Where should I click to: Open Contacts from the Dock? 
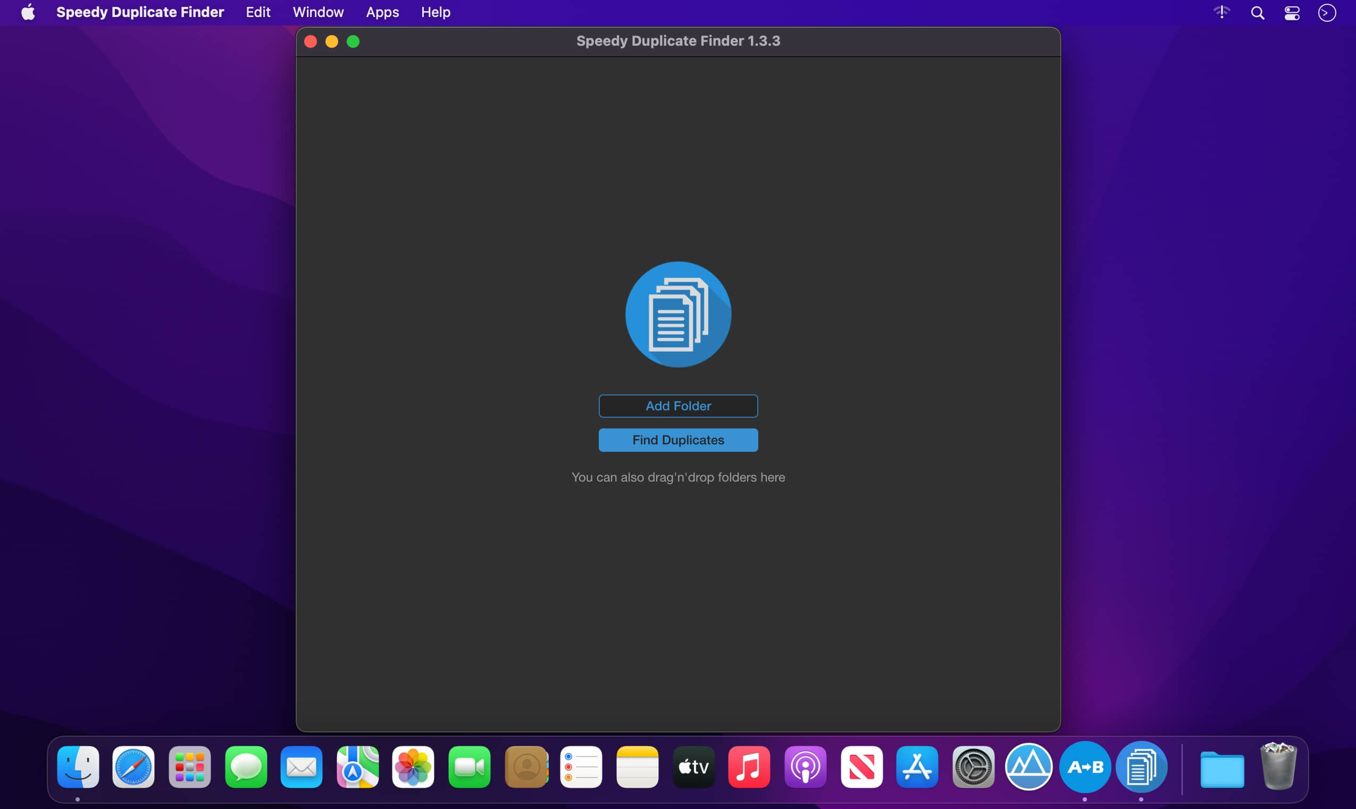click(x=526, y=767)
